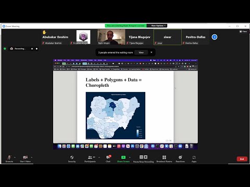Image resolution: width=250 pixels, height=187 pixels.
Task: Pause the recording from the bottom toolbar
Action: point(141,157)
